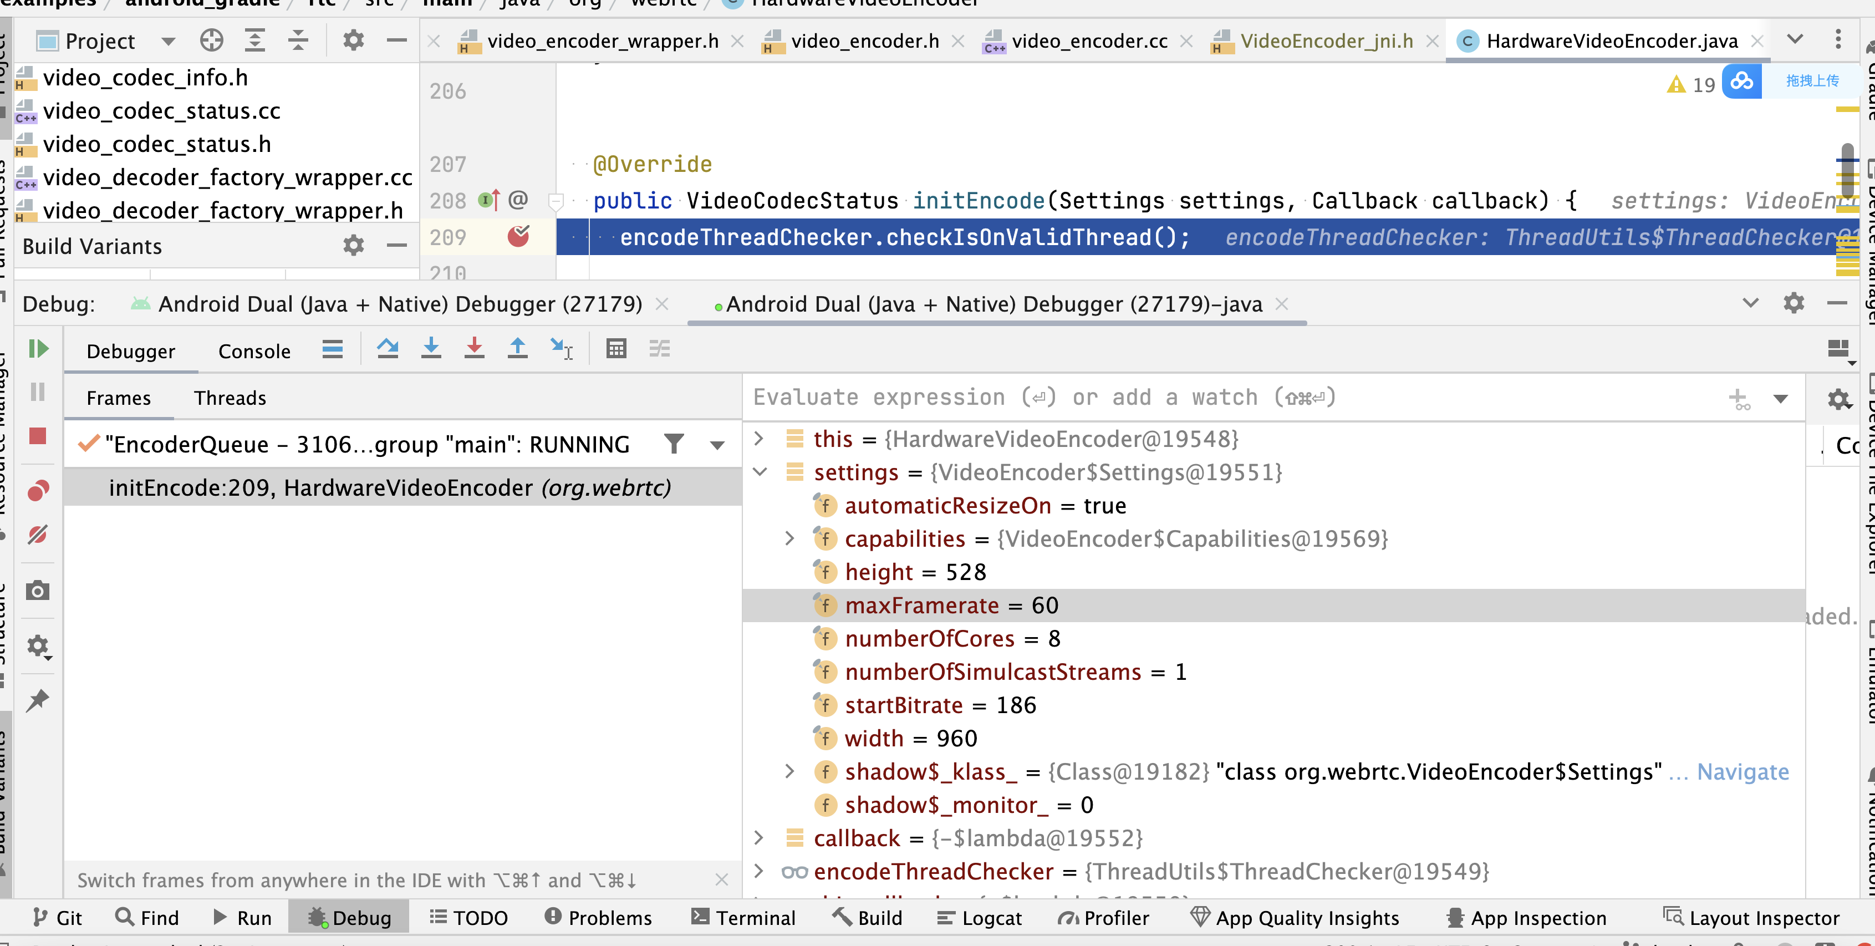Collapse the settings variable node
This screenshot has width=1875, height=946.
point(759,472)
